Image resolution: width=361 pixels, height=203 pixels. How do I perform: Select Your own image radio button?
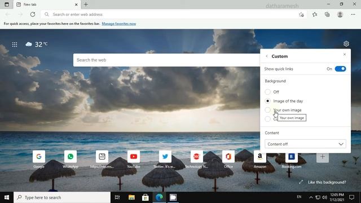coord(267,110)
